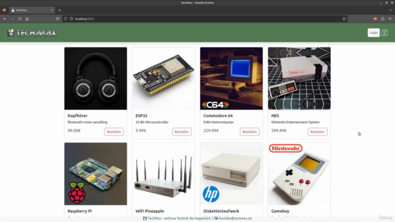Image resolution: width=395 pixels, height=222 pixels.
Task: Click the red extension icon in toolbar
Action: (x=375, y=19)
